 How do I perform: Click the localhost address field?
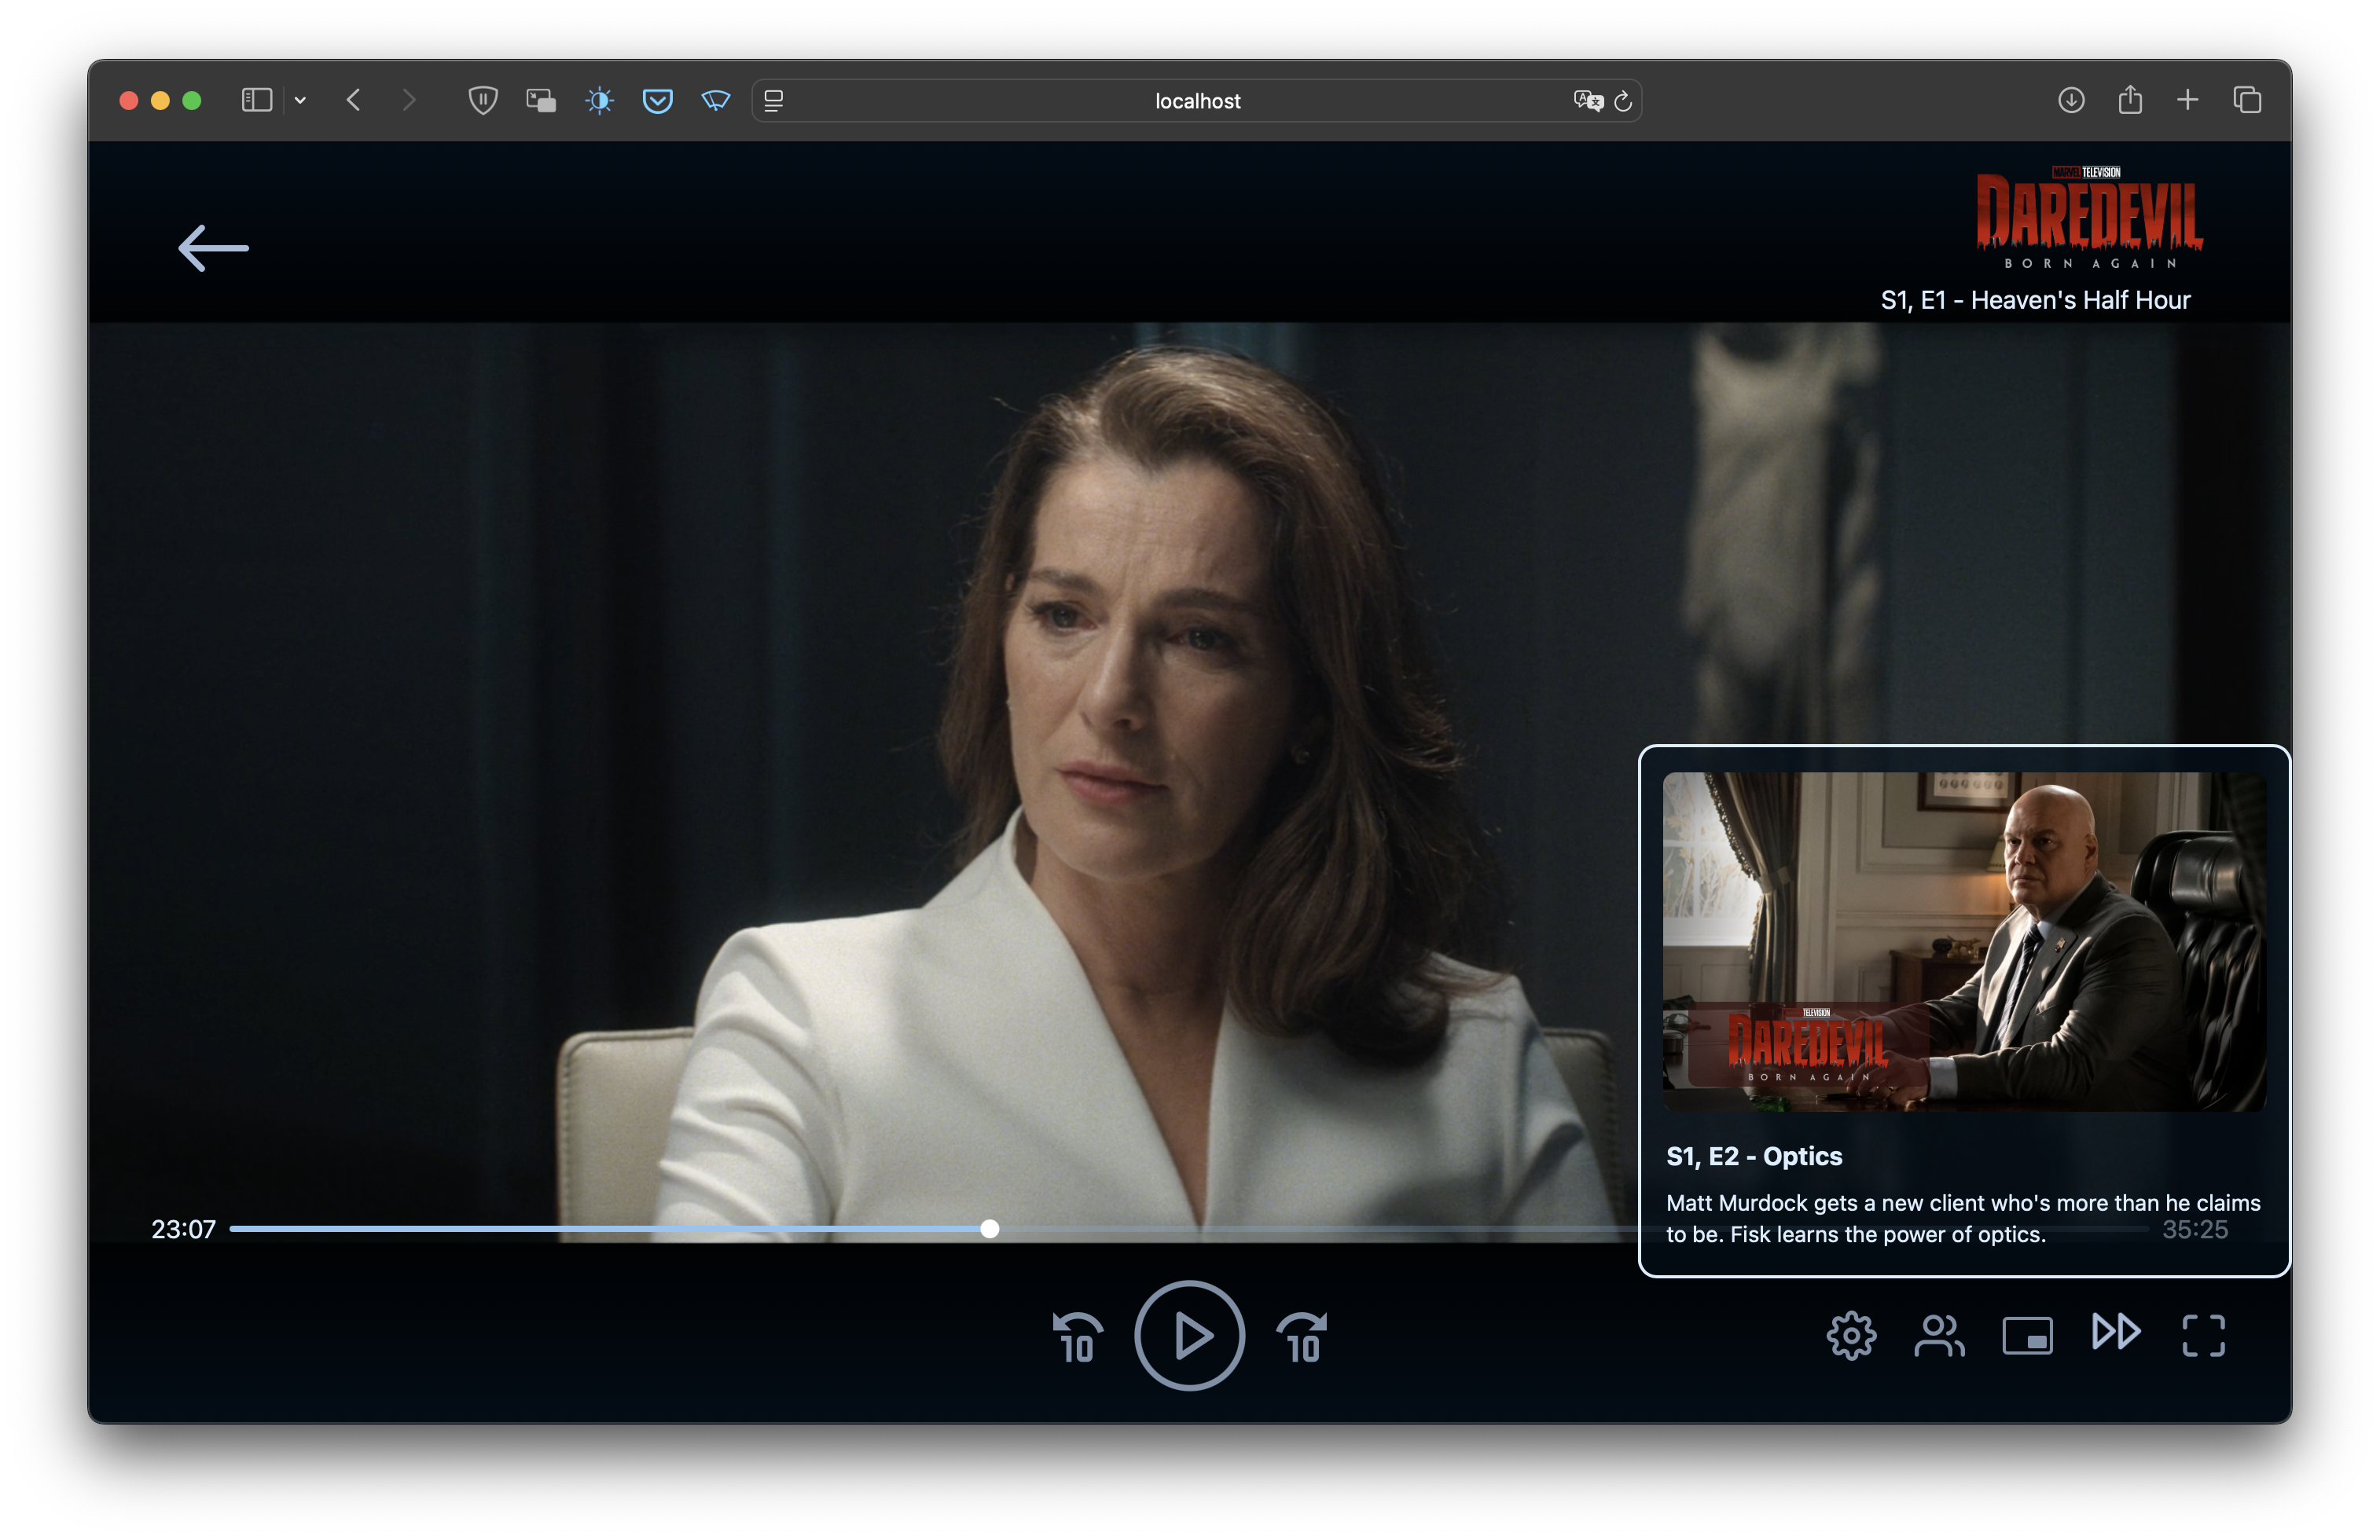click(x=1196, y=100)
